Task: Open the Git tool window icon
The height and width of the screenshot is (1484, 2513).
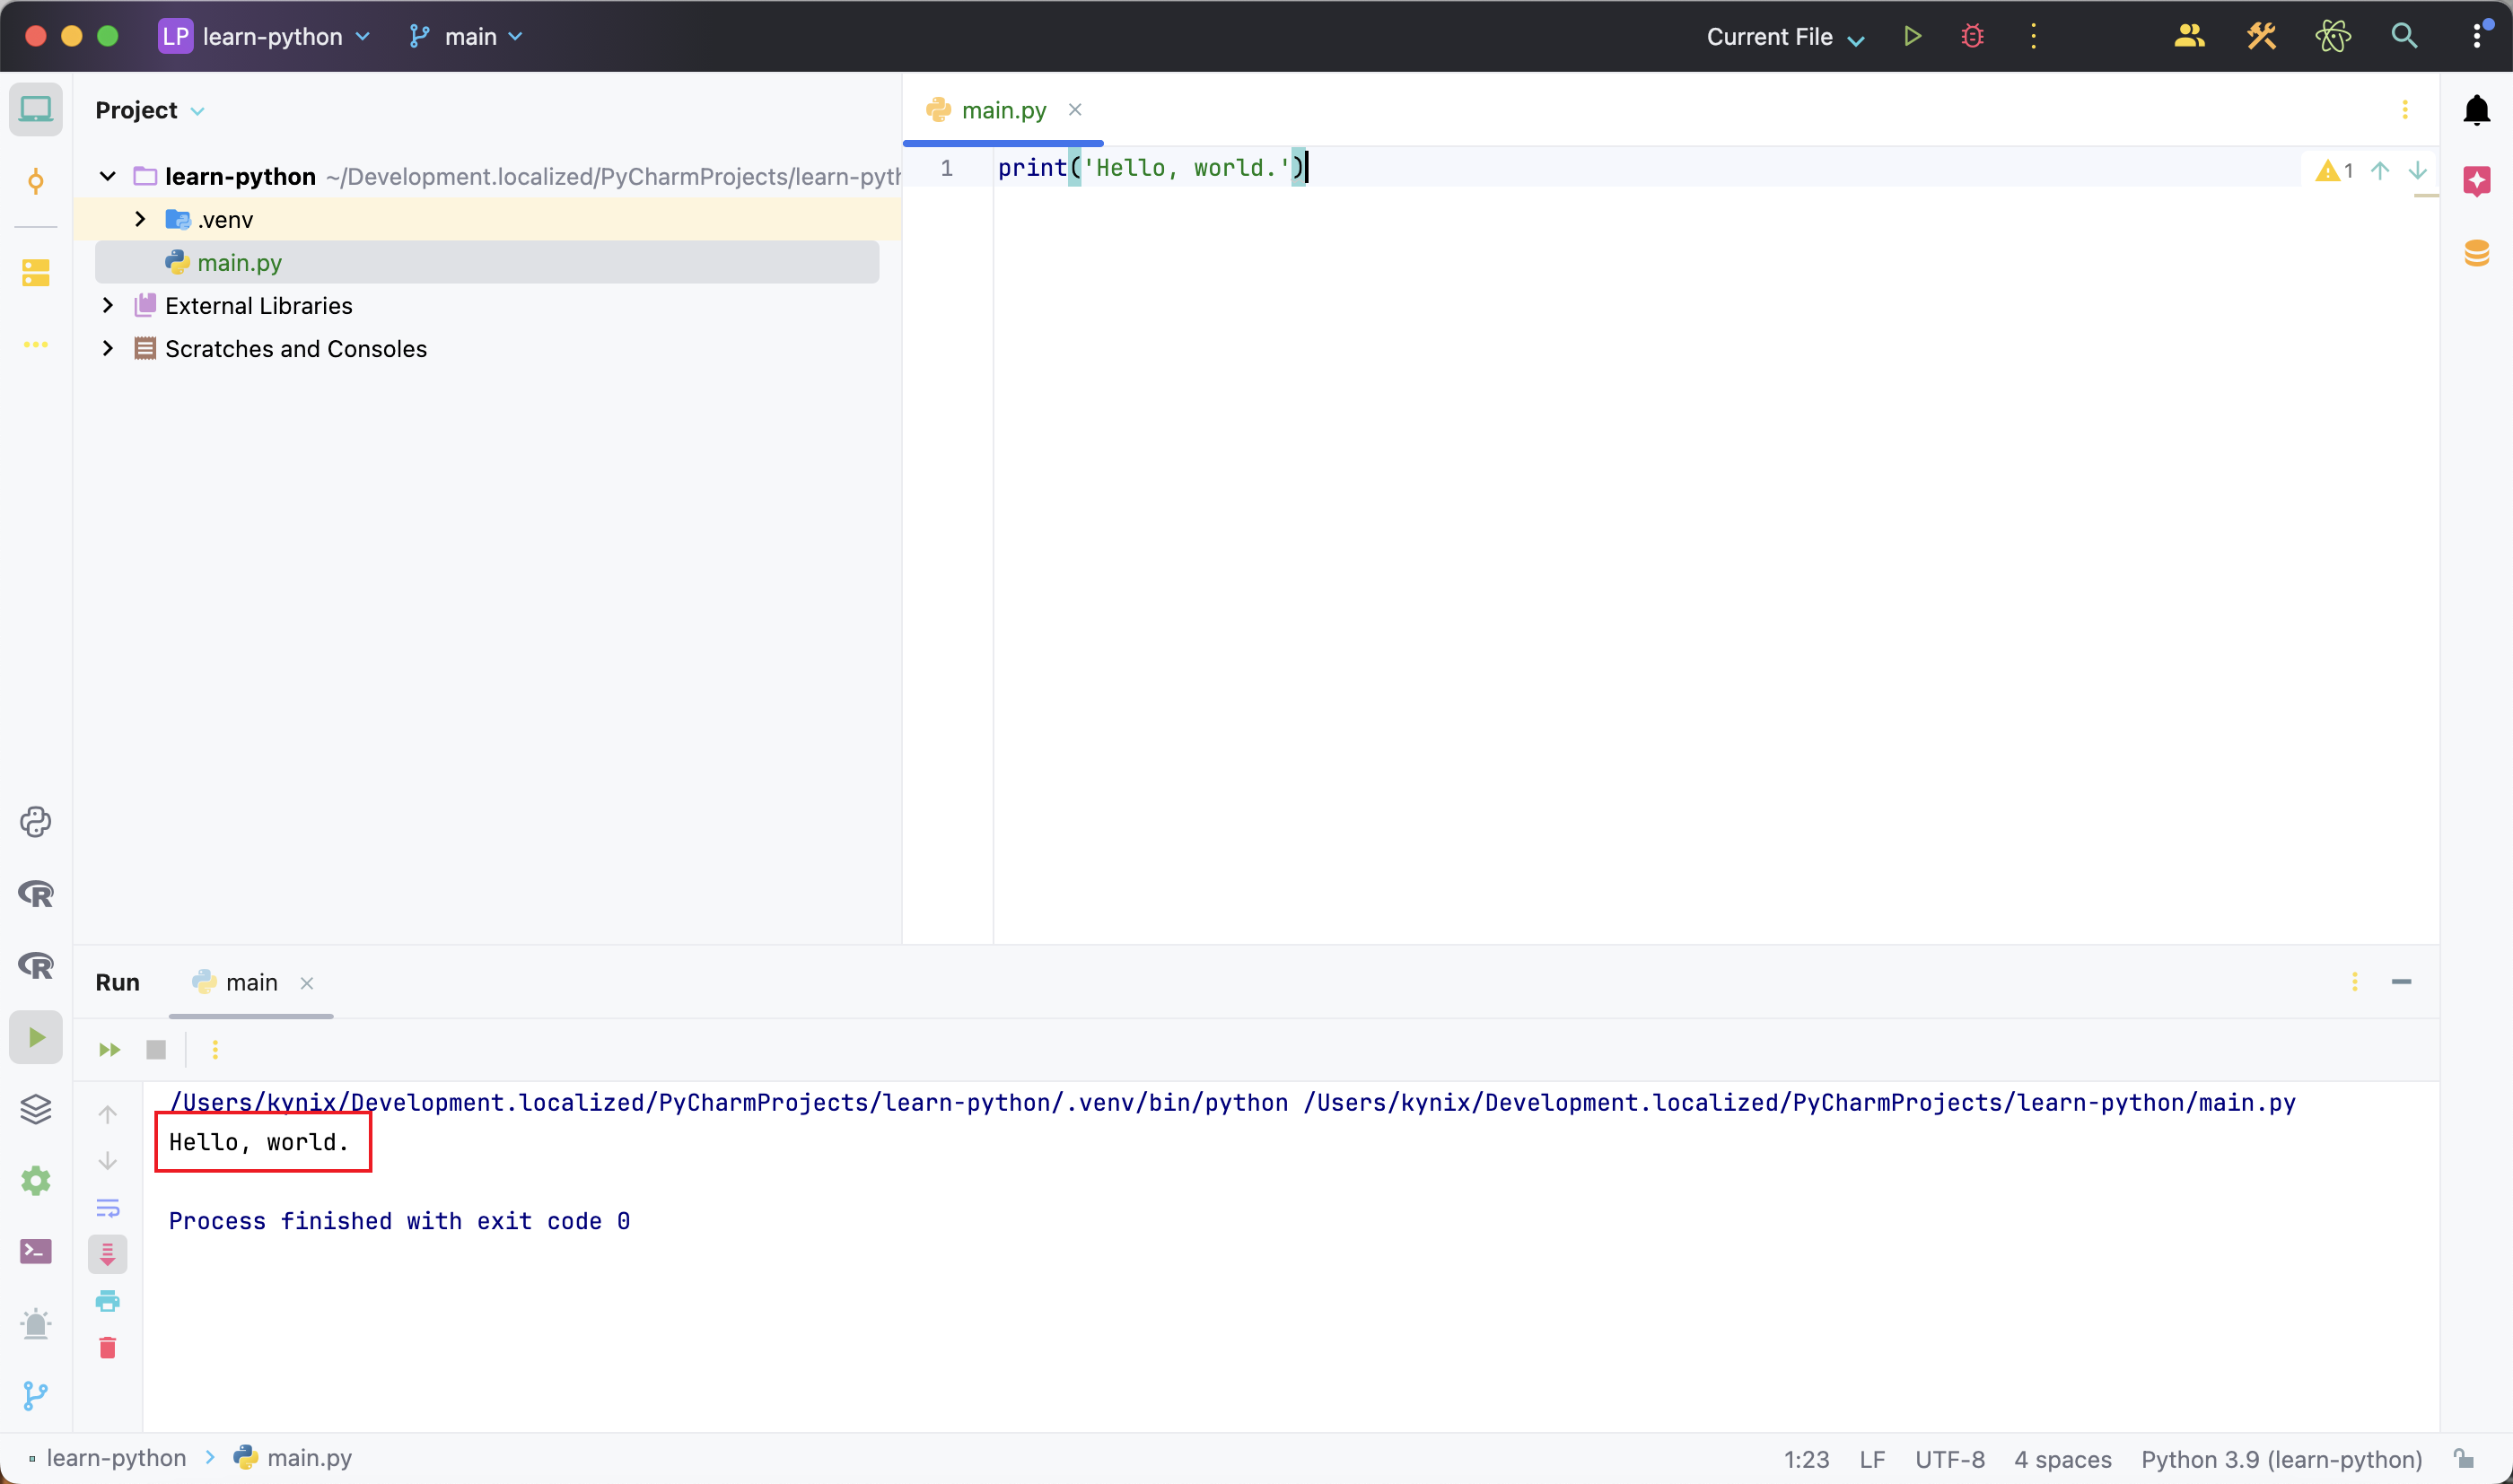Action: (x=36, y=1396)
